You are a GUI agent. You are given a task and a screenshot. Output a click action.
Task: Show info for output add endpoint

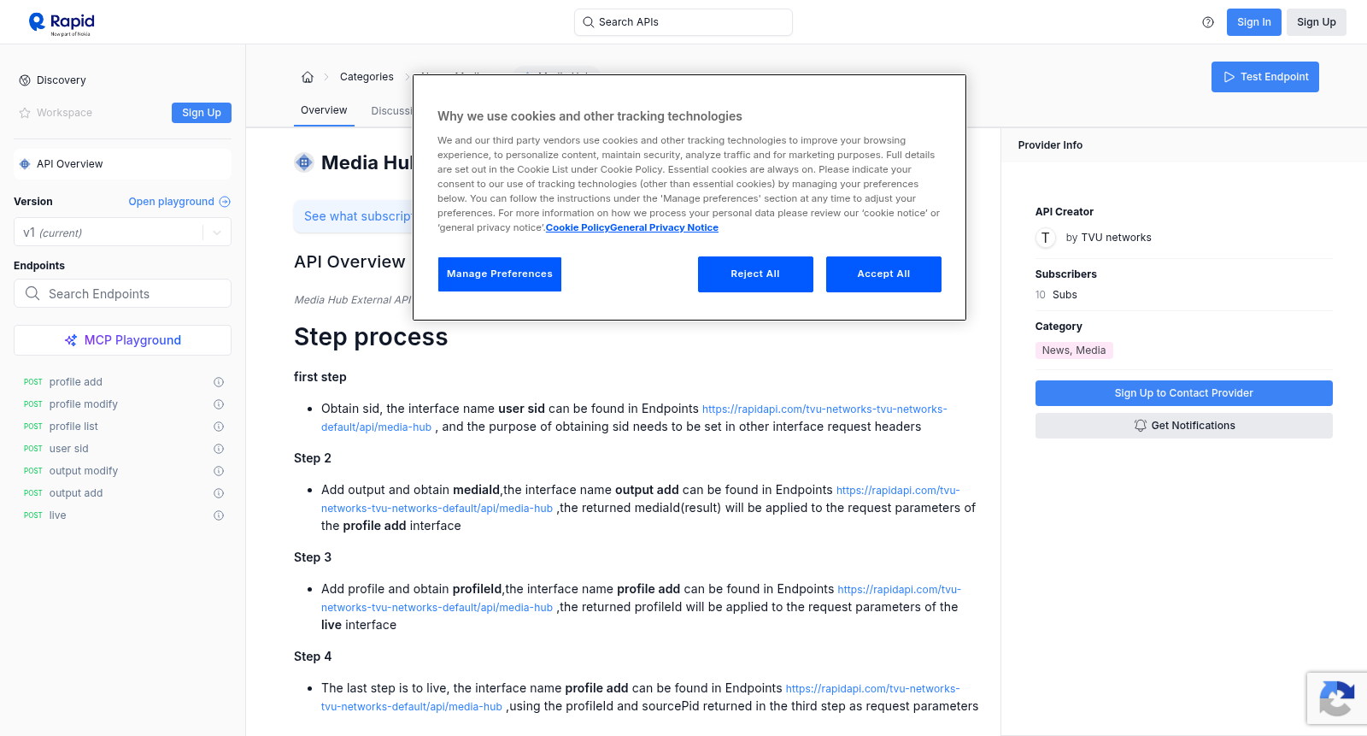219,493
